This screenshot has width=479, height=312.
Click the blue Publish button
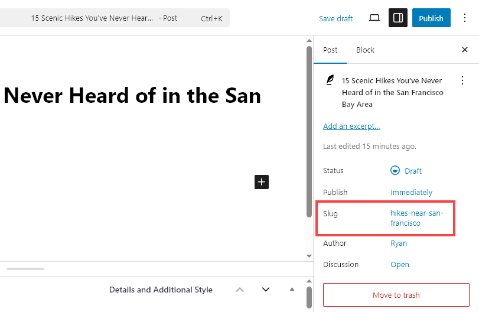(x=431, y=18)
